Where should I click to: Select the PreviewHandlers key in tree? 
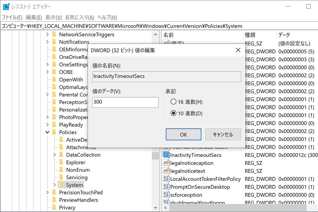pos(78,200)
